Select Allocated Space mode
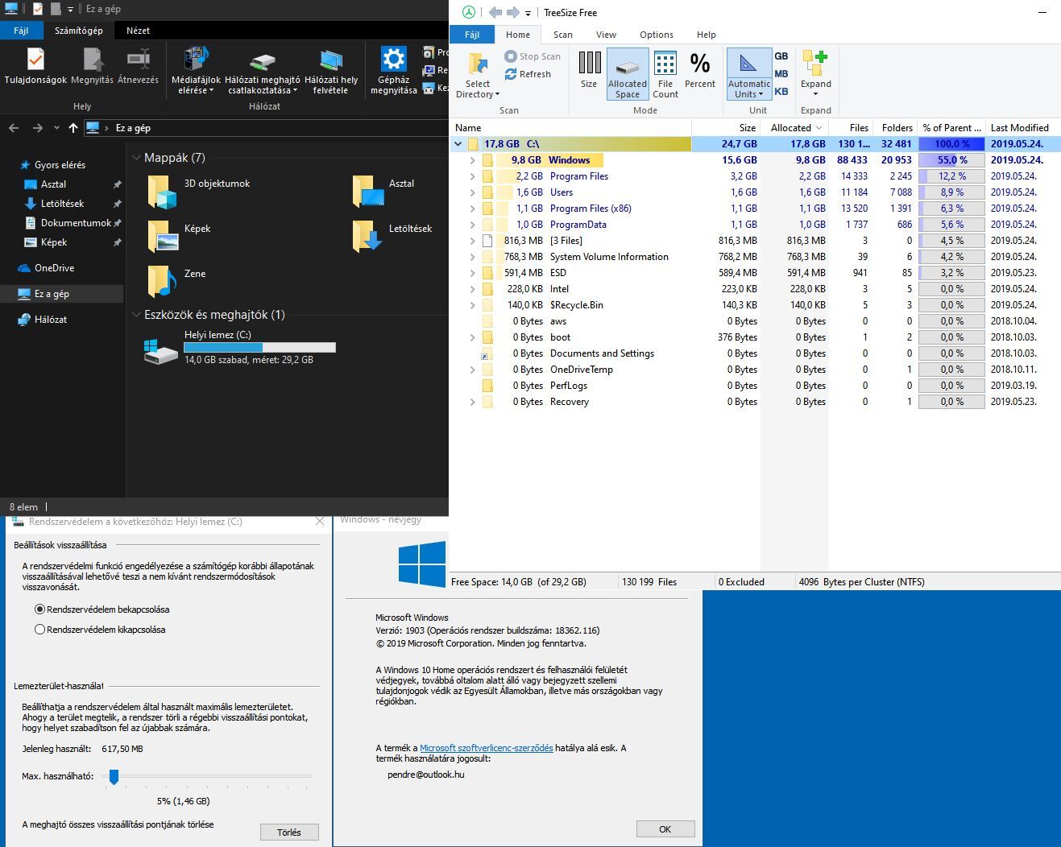 pos(628,74)
